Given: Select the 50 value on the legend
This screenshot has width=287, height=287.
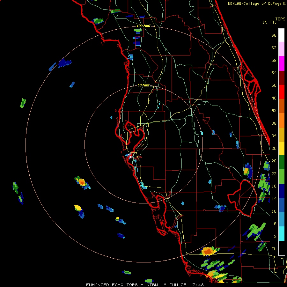Looking at the screenshot, I should pyautogui.click(x=274, y=85).
